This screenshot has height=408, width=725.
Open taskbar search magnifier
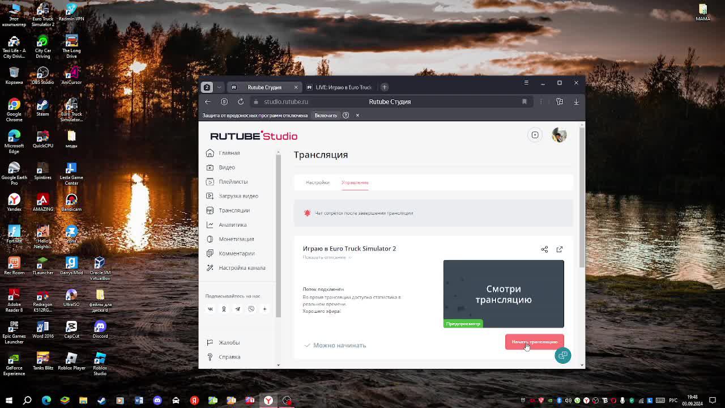(x=27, y=401)
